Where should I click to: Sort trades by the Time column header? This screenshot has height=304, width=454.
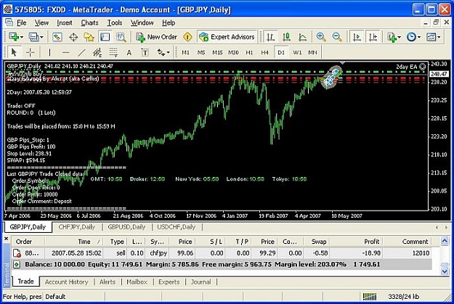click(74, 242)
